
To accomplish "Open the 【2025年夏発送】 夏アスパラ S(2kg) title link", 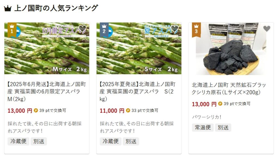I will point(138,91).
